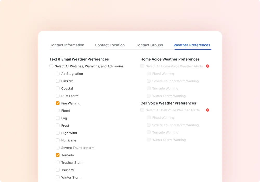Image resolution: width=260 pixels, height=182 pixels.
Task: Enable the Air Stagnation checkbox
Action: [58, 73]
